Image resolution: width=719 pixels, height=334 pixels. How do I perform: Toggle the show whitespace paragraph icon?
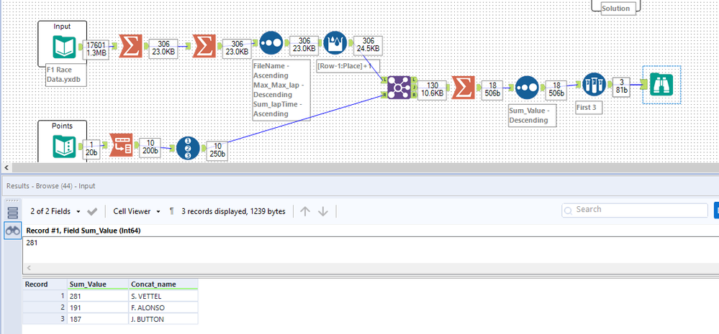172,211
